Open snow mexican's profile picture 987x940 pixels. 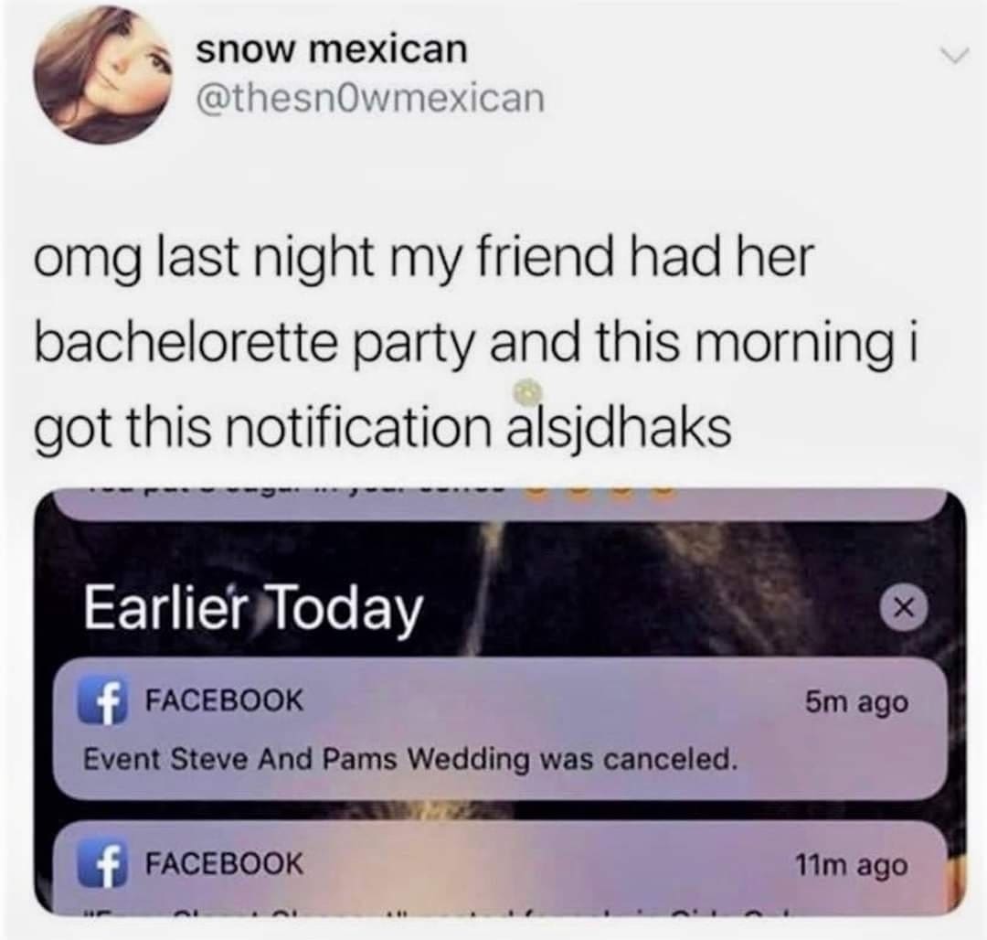(103, 75)
